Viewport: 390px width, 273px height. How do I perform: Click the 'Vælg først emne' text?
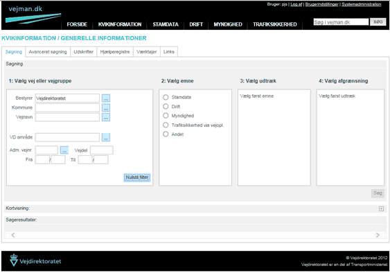point(257,96)
